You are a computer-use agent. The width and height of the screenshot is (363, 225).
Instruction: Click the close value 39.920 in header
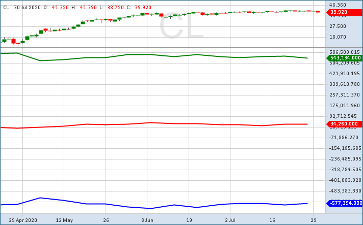point(143,8)
